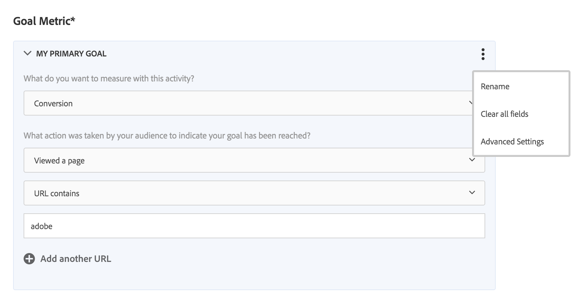Open Advanced Settings from the menu
Screen dimensions: 577x298
coord(512,142)
